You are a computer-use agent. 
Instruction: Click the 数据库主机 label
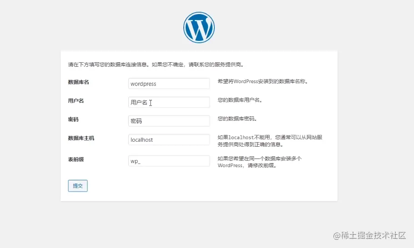(81, 138)
